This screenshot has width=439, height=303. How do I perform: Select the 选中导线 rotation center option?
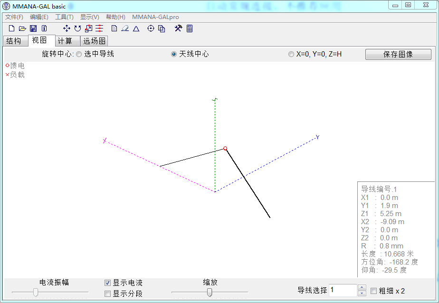[79, 54]
